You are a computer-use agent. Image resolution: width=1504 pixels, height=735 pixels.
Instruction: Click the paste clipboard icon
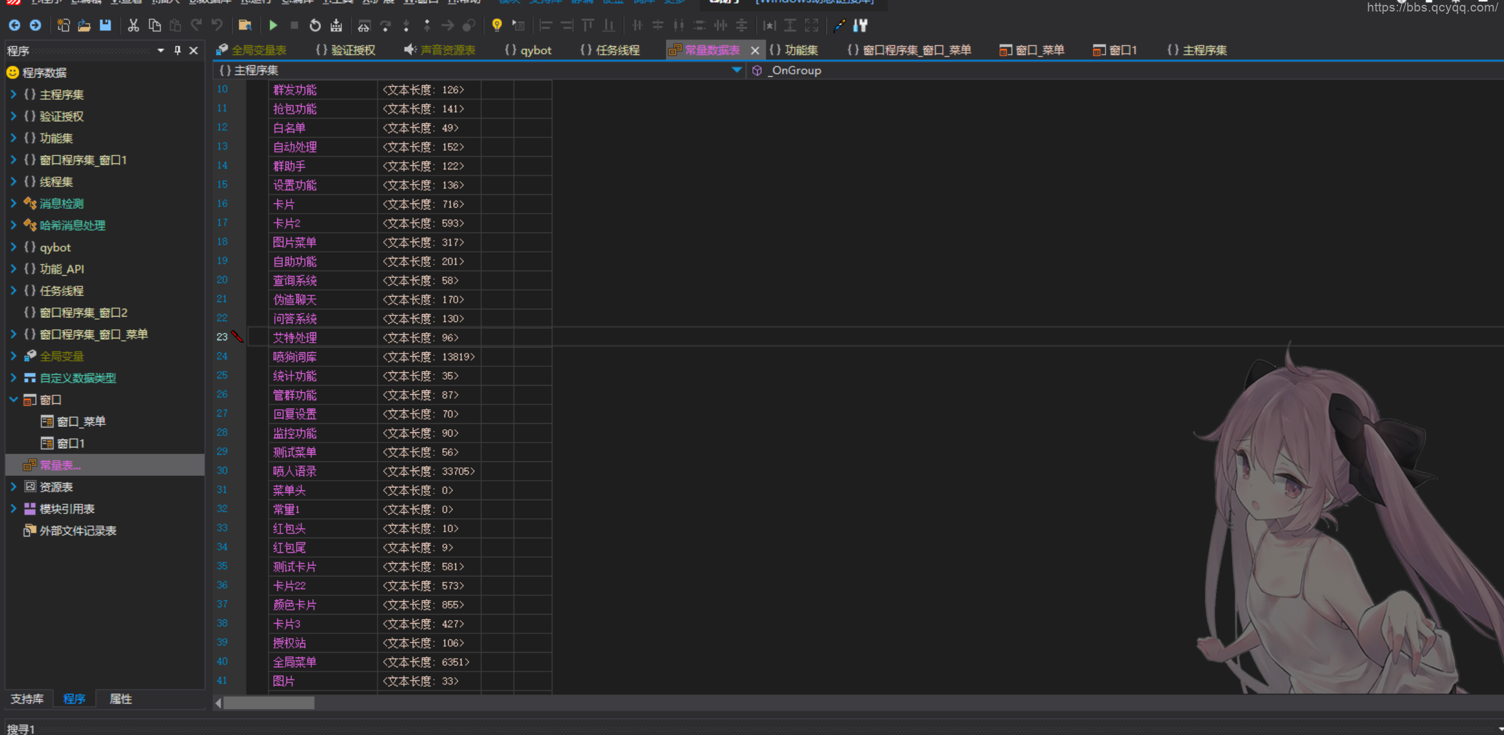point(175,25)
